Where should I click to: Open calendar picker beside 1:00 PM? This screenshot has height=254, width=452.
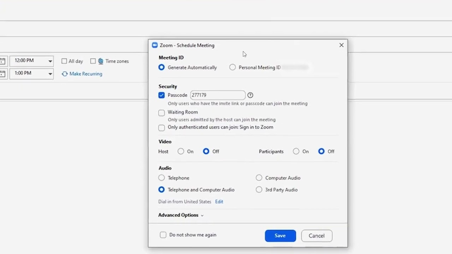[x=2, y=74]
